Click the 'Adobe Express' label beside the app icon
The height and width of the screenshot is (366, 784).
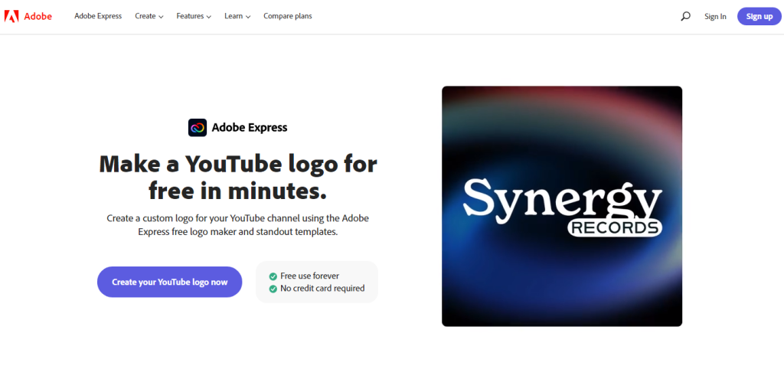[250, 128]
